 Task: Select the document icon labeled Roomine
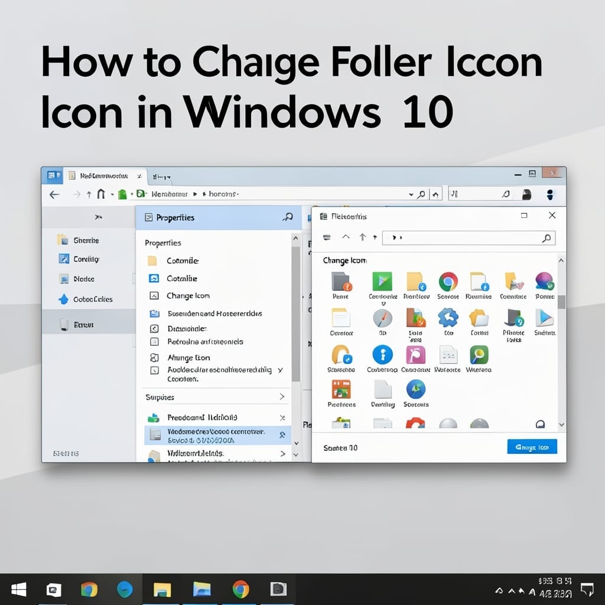tap(479, 281)
